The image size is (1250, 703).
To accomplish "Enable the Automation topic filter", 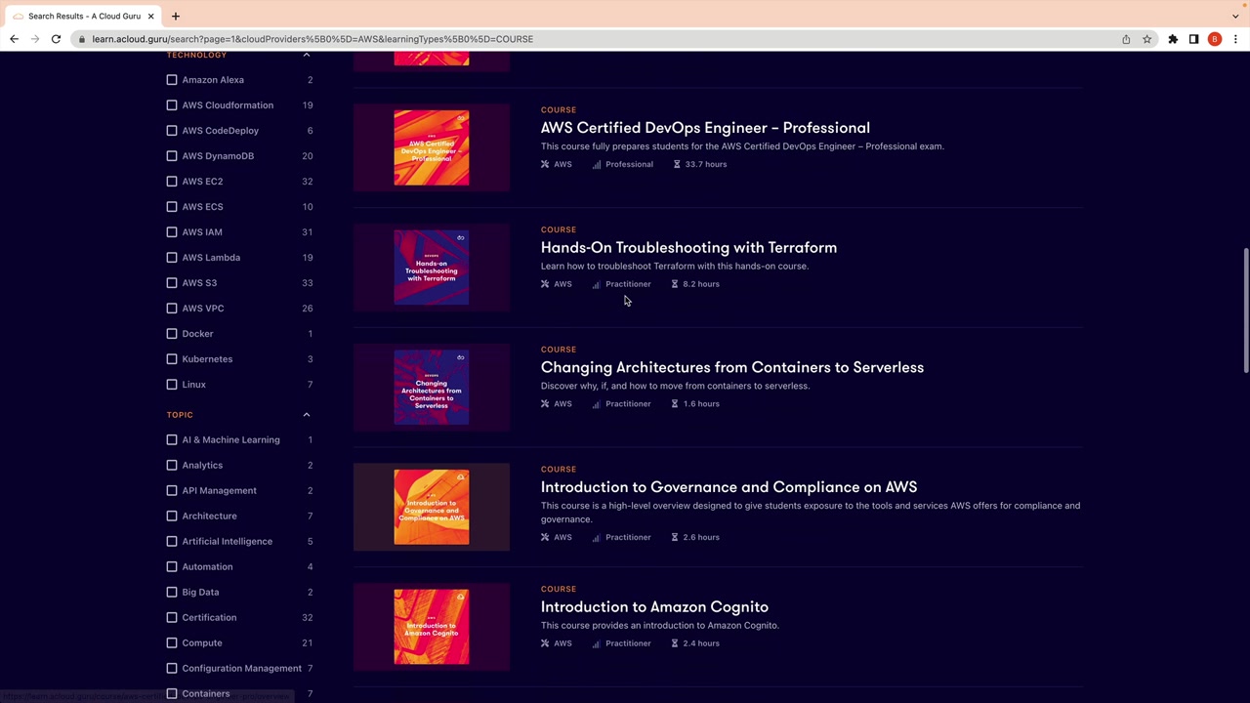I will 172,567.
